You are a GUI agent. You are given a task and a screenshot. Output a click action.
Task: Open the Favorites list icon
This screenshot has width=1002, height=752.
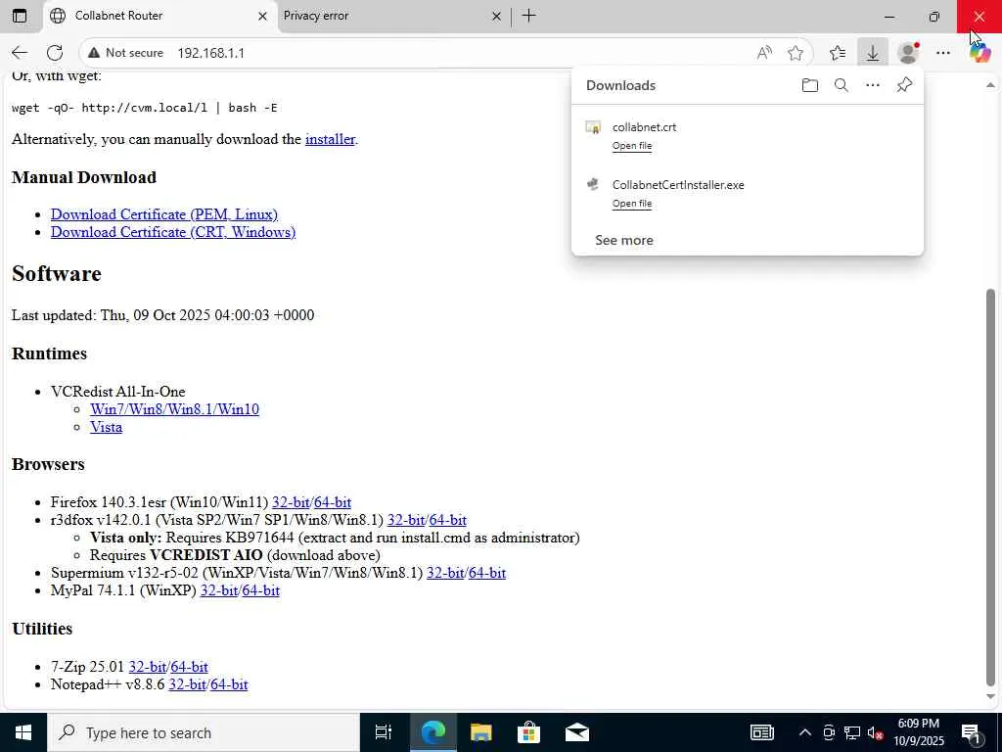[838, 53]
